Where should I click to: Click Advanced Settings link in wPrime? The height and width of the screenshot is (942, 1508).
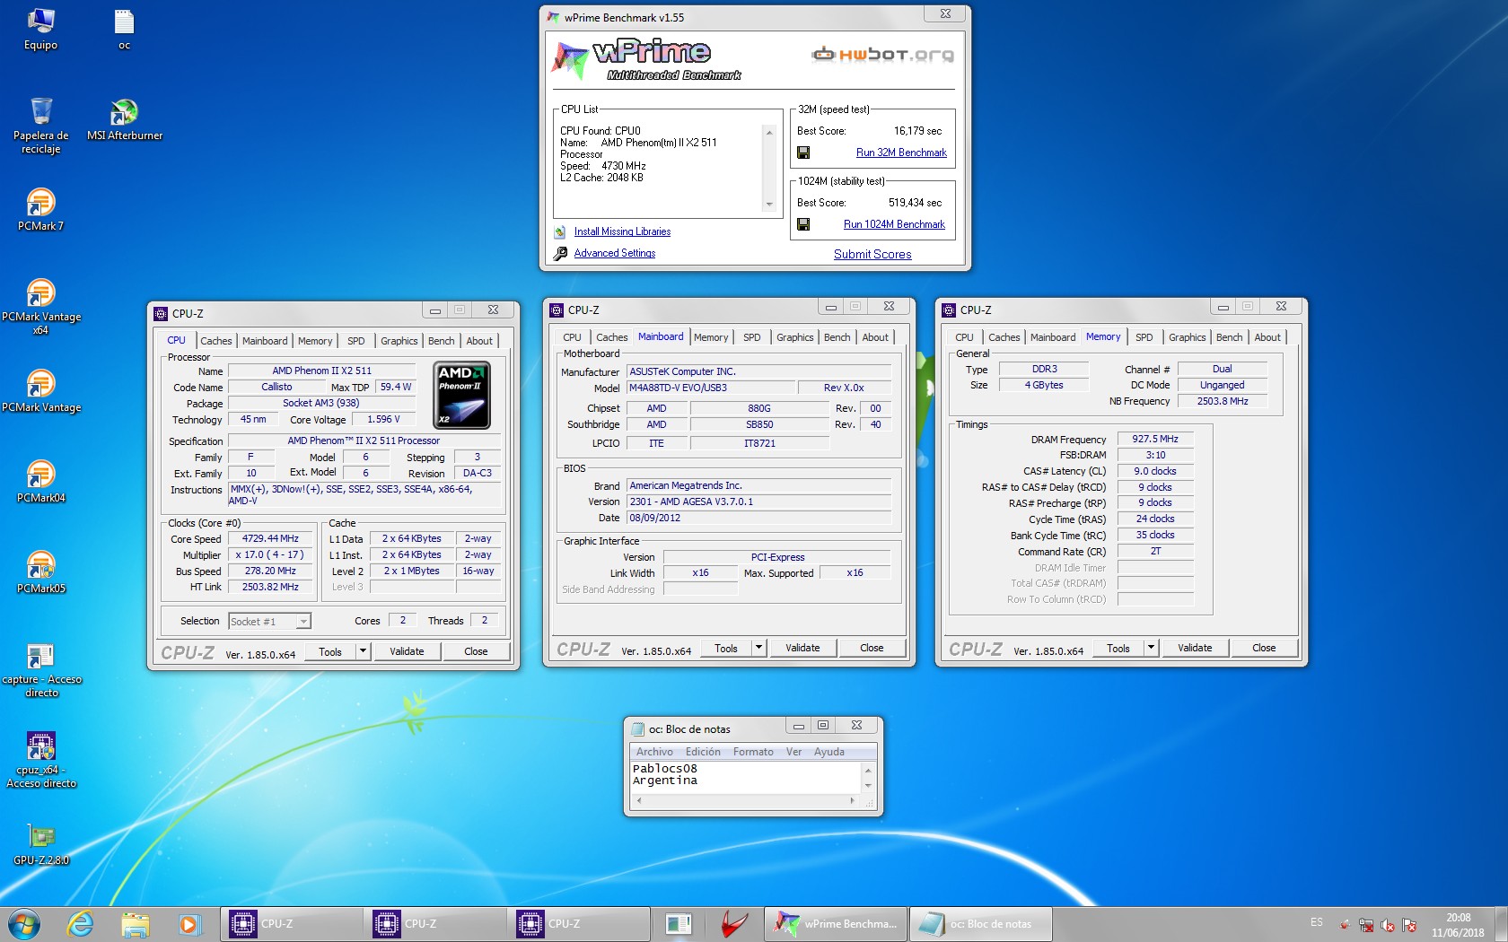[615, 253]
